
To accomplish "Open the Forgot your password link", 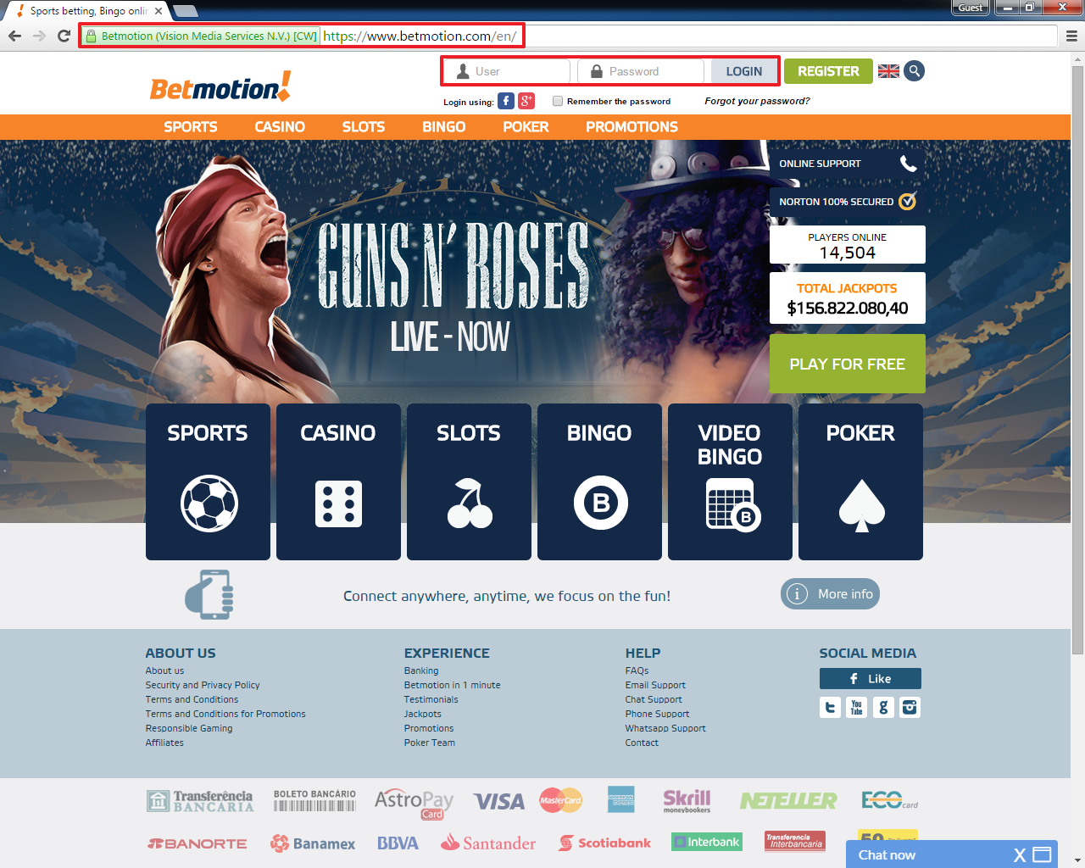I will (x=757, y=101).
